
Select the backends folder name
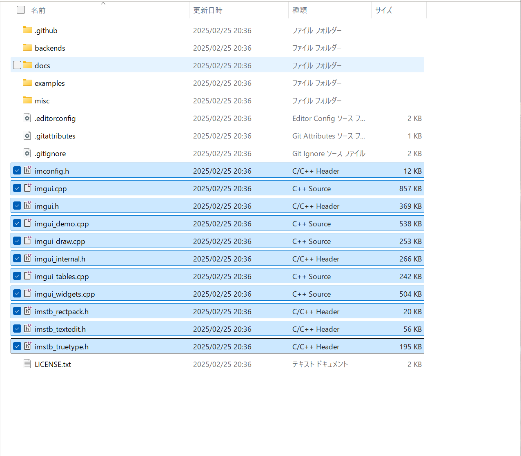pos(50,48)
